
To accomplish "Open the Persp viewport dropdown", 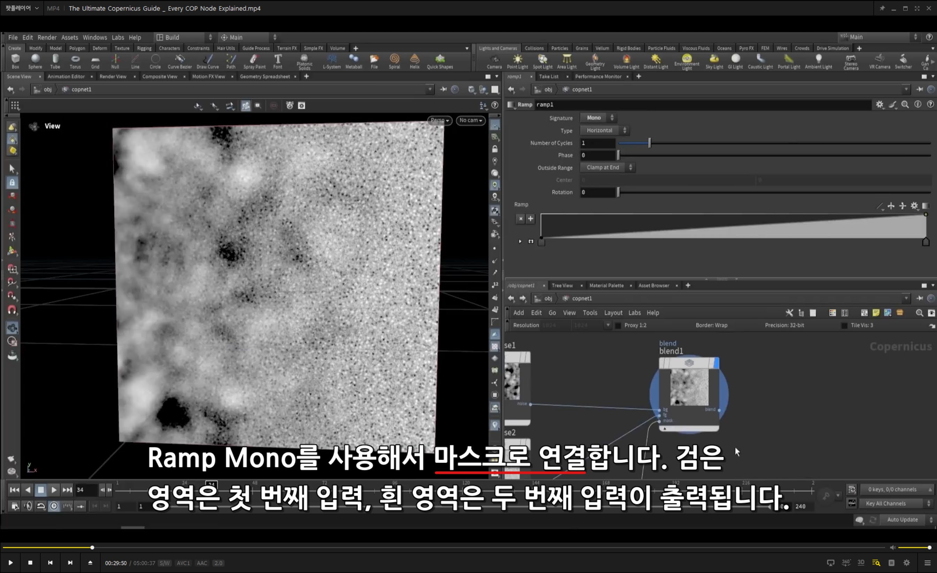I will pyautogui.click(x=440, y=120).
